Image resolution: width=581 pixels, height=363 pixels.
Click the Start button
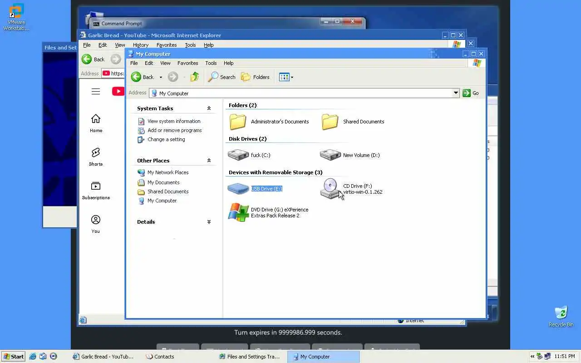pos(13,357)
